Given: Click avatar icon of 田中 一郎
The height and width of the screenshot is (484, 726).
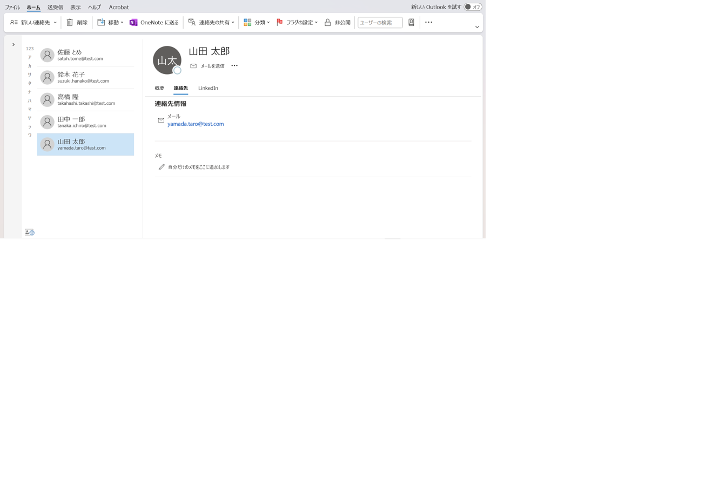Looking at the screenshot, I should pyautogui.click(x=48, y=122).
